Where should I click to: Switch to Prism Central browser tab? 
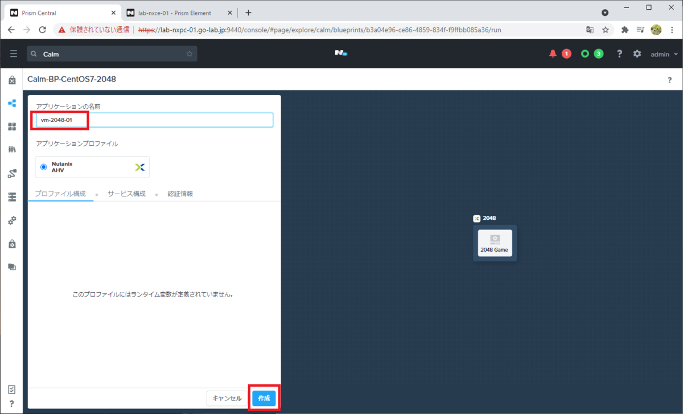click(63, 13)
